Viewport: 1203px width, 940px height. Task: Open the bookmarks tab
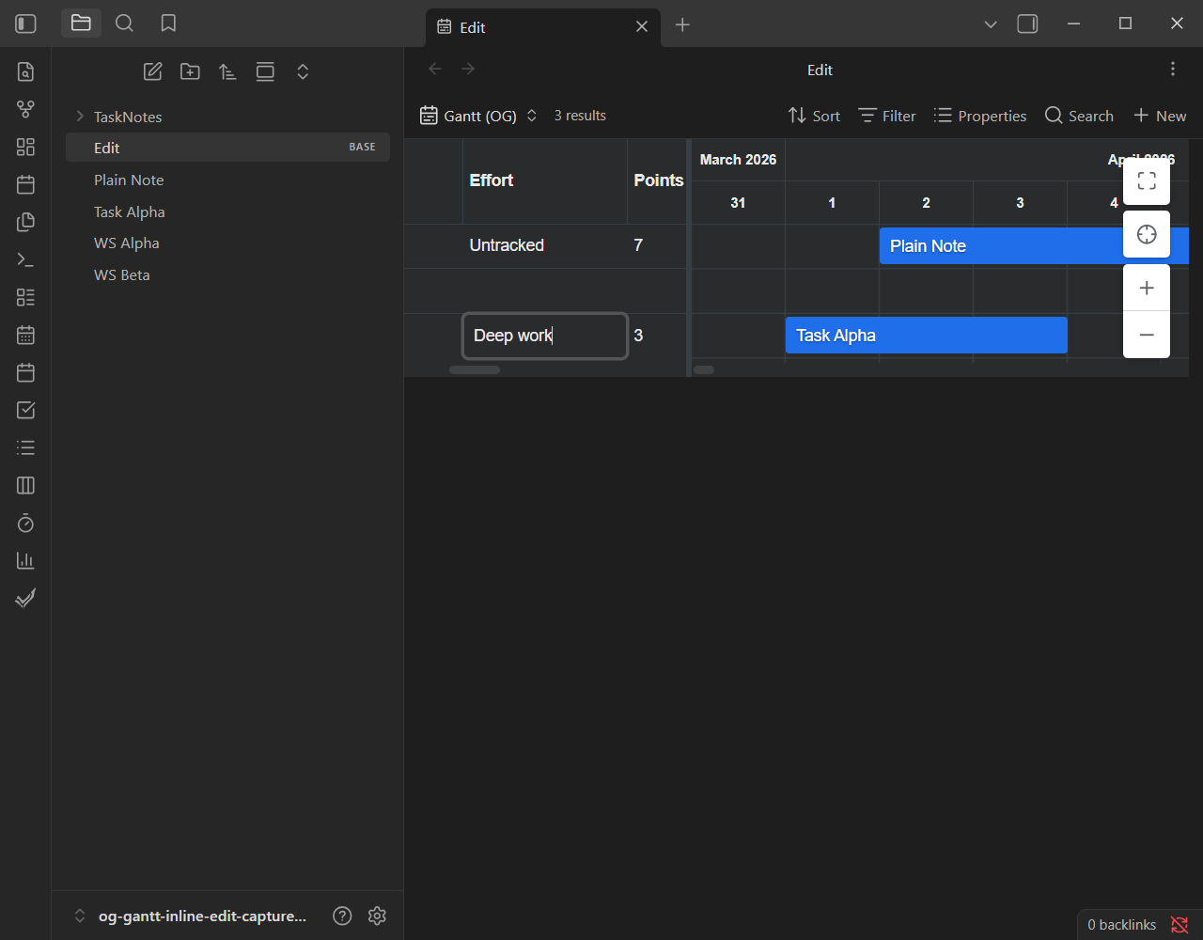coord(168,23)
